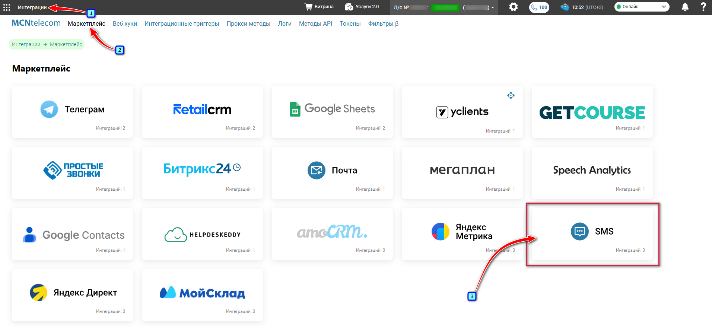This screenshot has height=327, width=712.
Task: Open the help question mark icon
Action: [x=703, y=7]
